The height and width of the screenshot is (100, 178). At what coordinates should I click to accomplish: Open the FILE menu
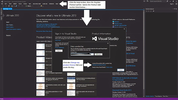[x=2, y=4]
